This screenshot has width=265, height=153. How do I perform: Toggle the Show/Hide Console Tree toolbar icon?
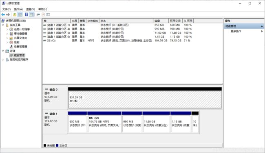pos(20,15)
